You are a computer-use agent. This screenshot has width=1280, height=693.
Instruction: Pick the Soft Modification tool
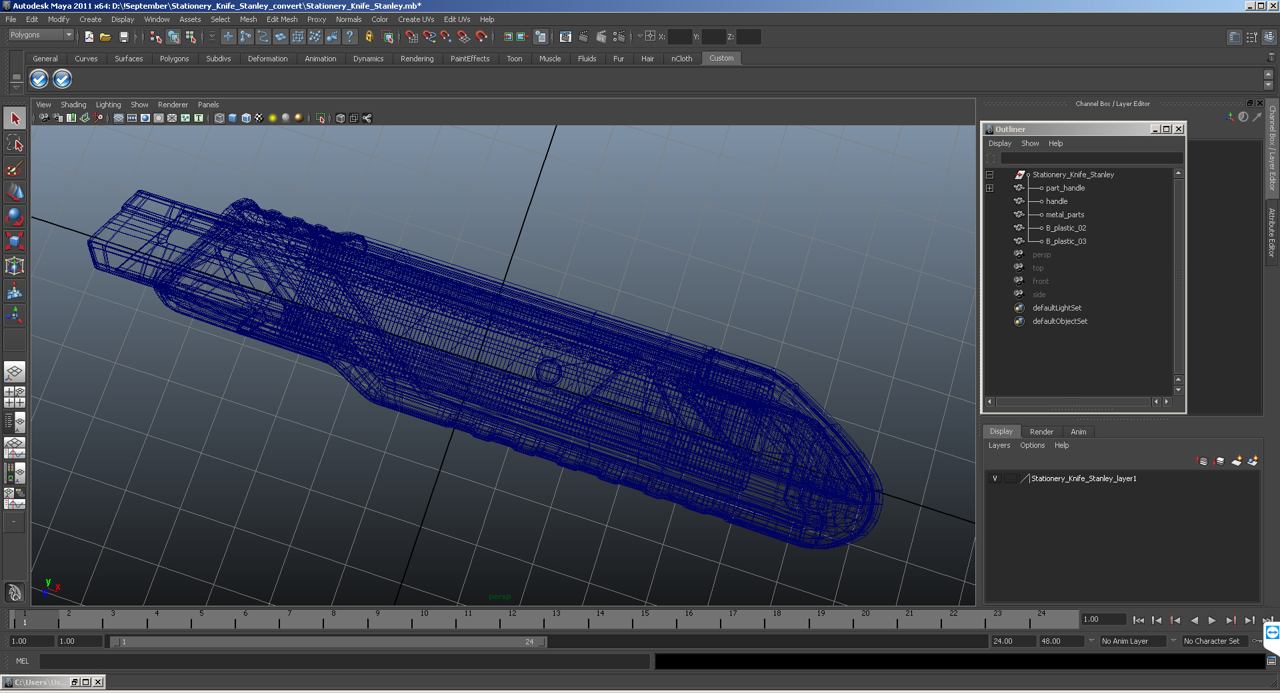15,291
